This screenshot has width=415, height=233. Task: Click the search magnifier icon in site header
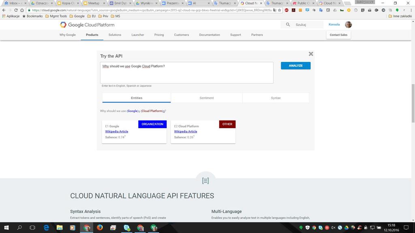(x=288, y=25)
